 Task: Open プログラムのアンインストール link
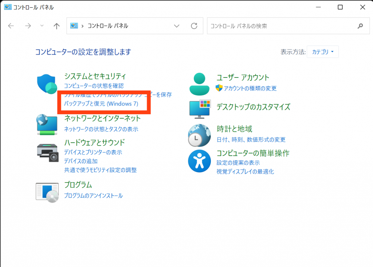[x=93, y=196]
